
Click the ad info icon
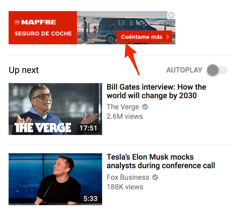click(171, 15)
